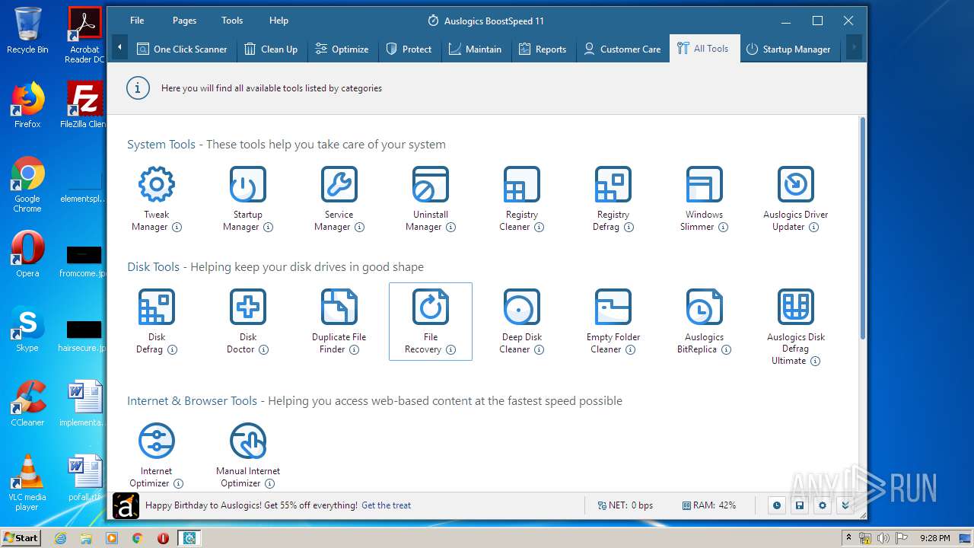974x548 pixels.
Task: Select the All Tools tab
Action: click(704, 49)
